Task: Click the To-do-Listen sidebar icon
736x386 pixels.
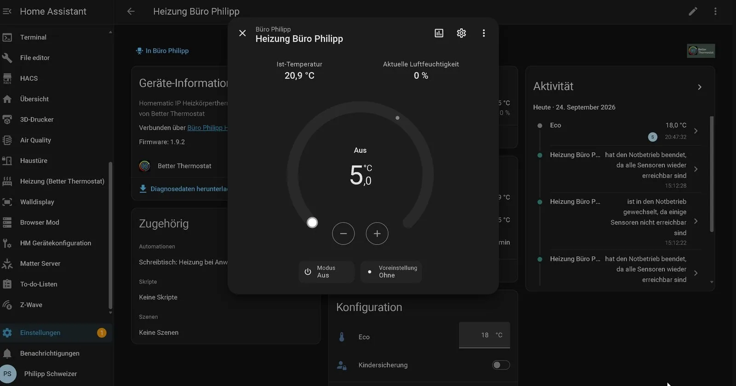Action: click(7, 284)
